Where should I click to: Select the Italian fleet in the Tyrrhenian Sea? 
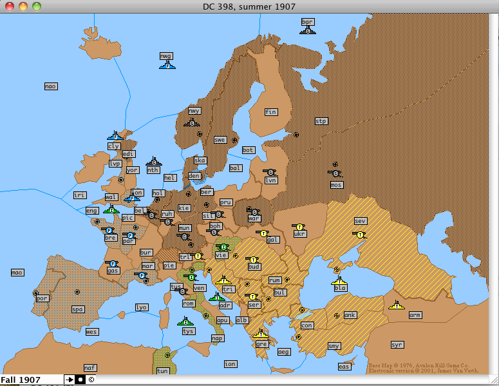click(185, 322)
